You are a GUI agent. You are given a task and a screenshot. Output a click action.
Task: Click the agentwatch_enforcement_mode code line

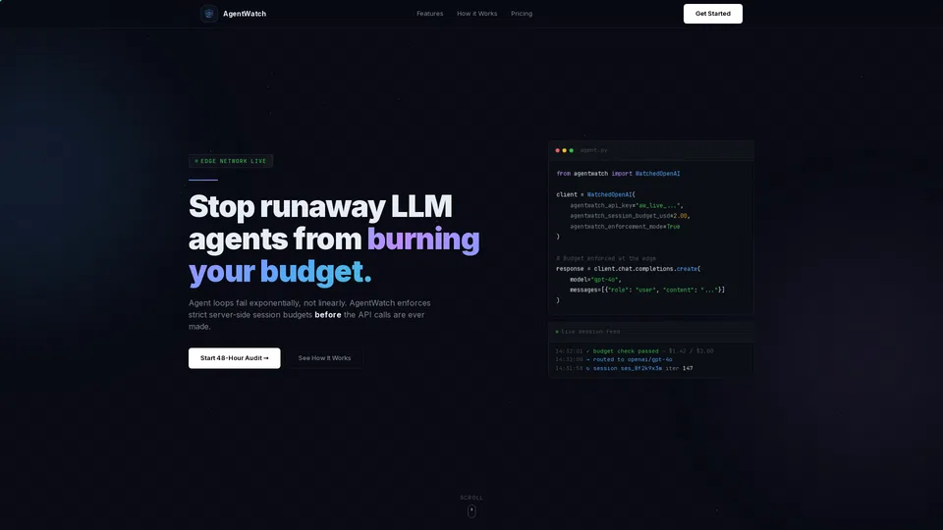pyautogui.click(x=625, y=227)
